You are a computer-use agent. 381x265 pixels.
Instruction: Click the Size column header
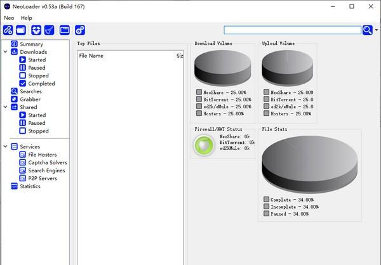point(180,56)
